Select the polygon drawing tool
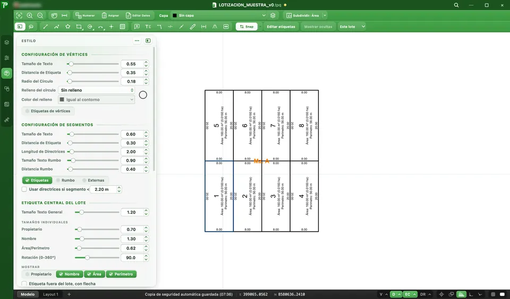 point(67,27)
